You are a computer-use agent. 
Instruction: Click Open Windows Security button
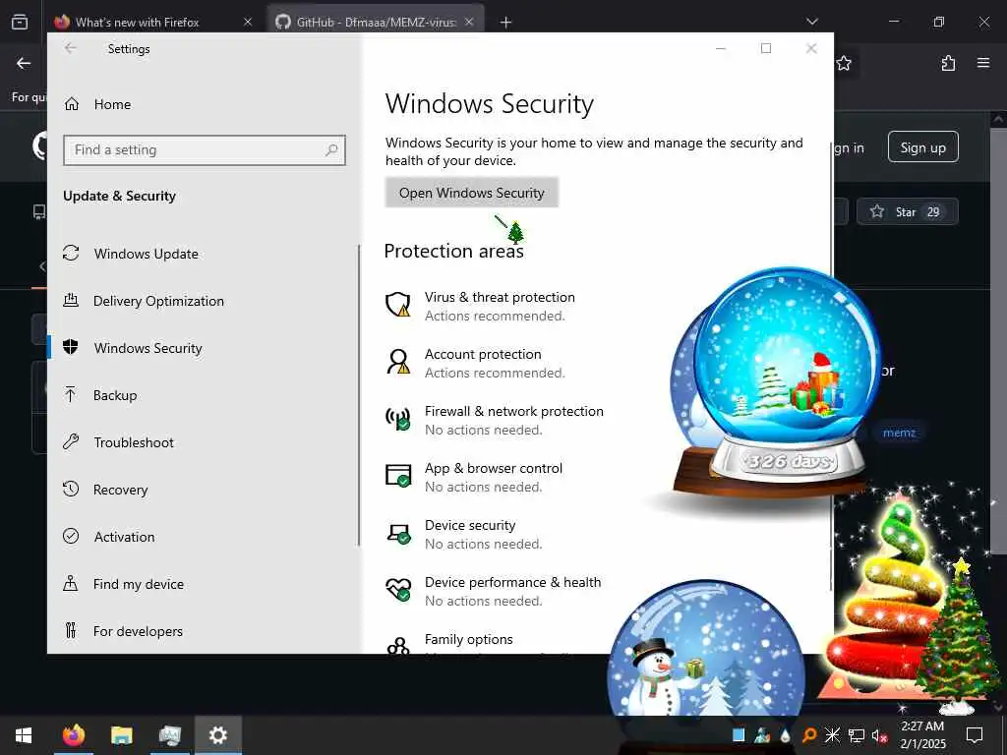pyautogui.click(x=471, y=193)
